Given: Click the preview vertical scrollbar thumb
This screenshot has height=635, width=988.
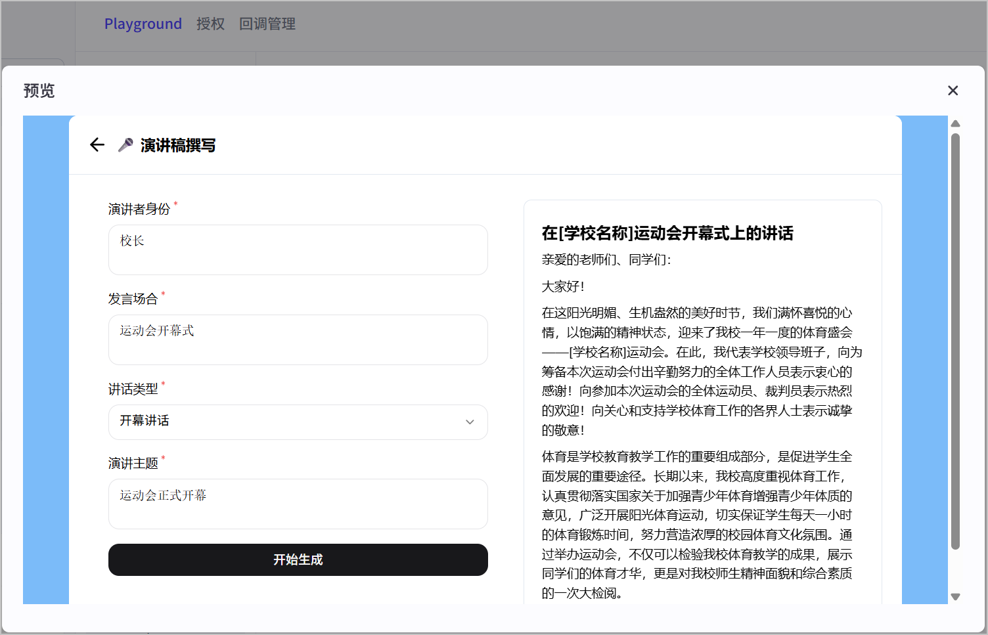Looking at the screenshot, I should 956,341.
